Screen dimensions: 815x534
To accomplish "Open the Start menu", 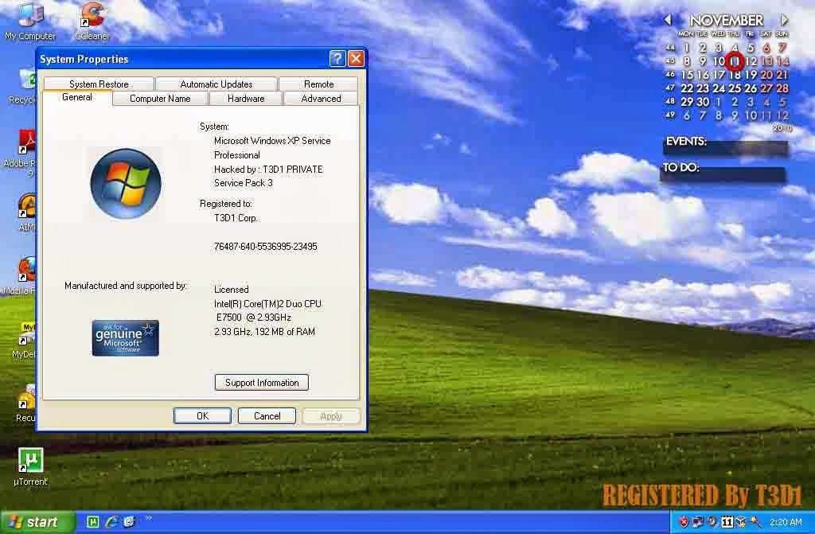I will (x=37, y=522).
